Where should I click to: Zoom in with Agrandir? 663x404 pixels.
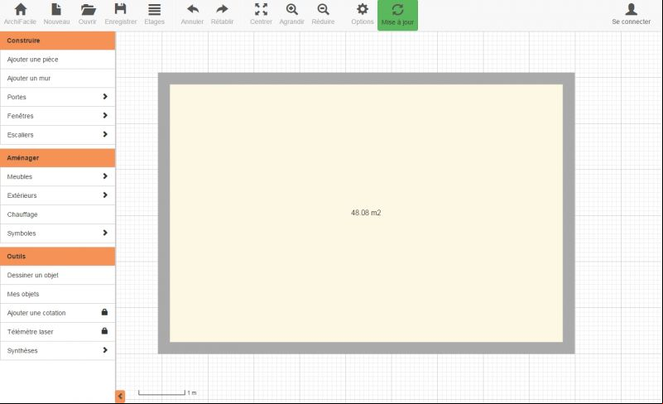(291, 14)
